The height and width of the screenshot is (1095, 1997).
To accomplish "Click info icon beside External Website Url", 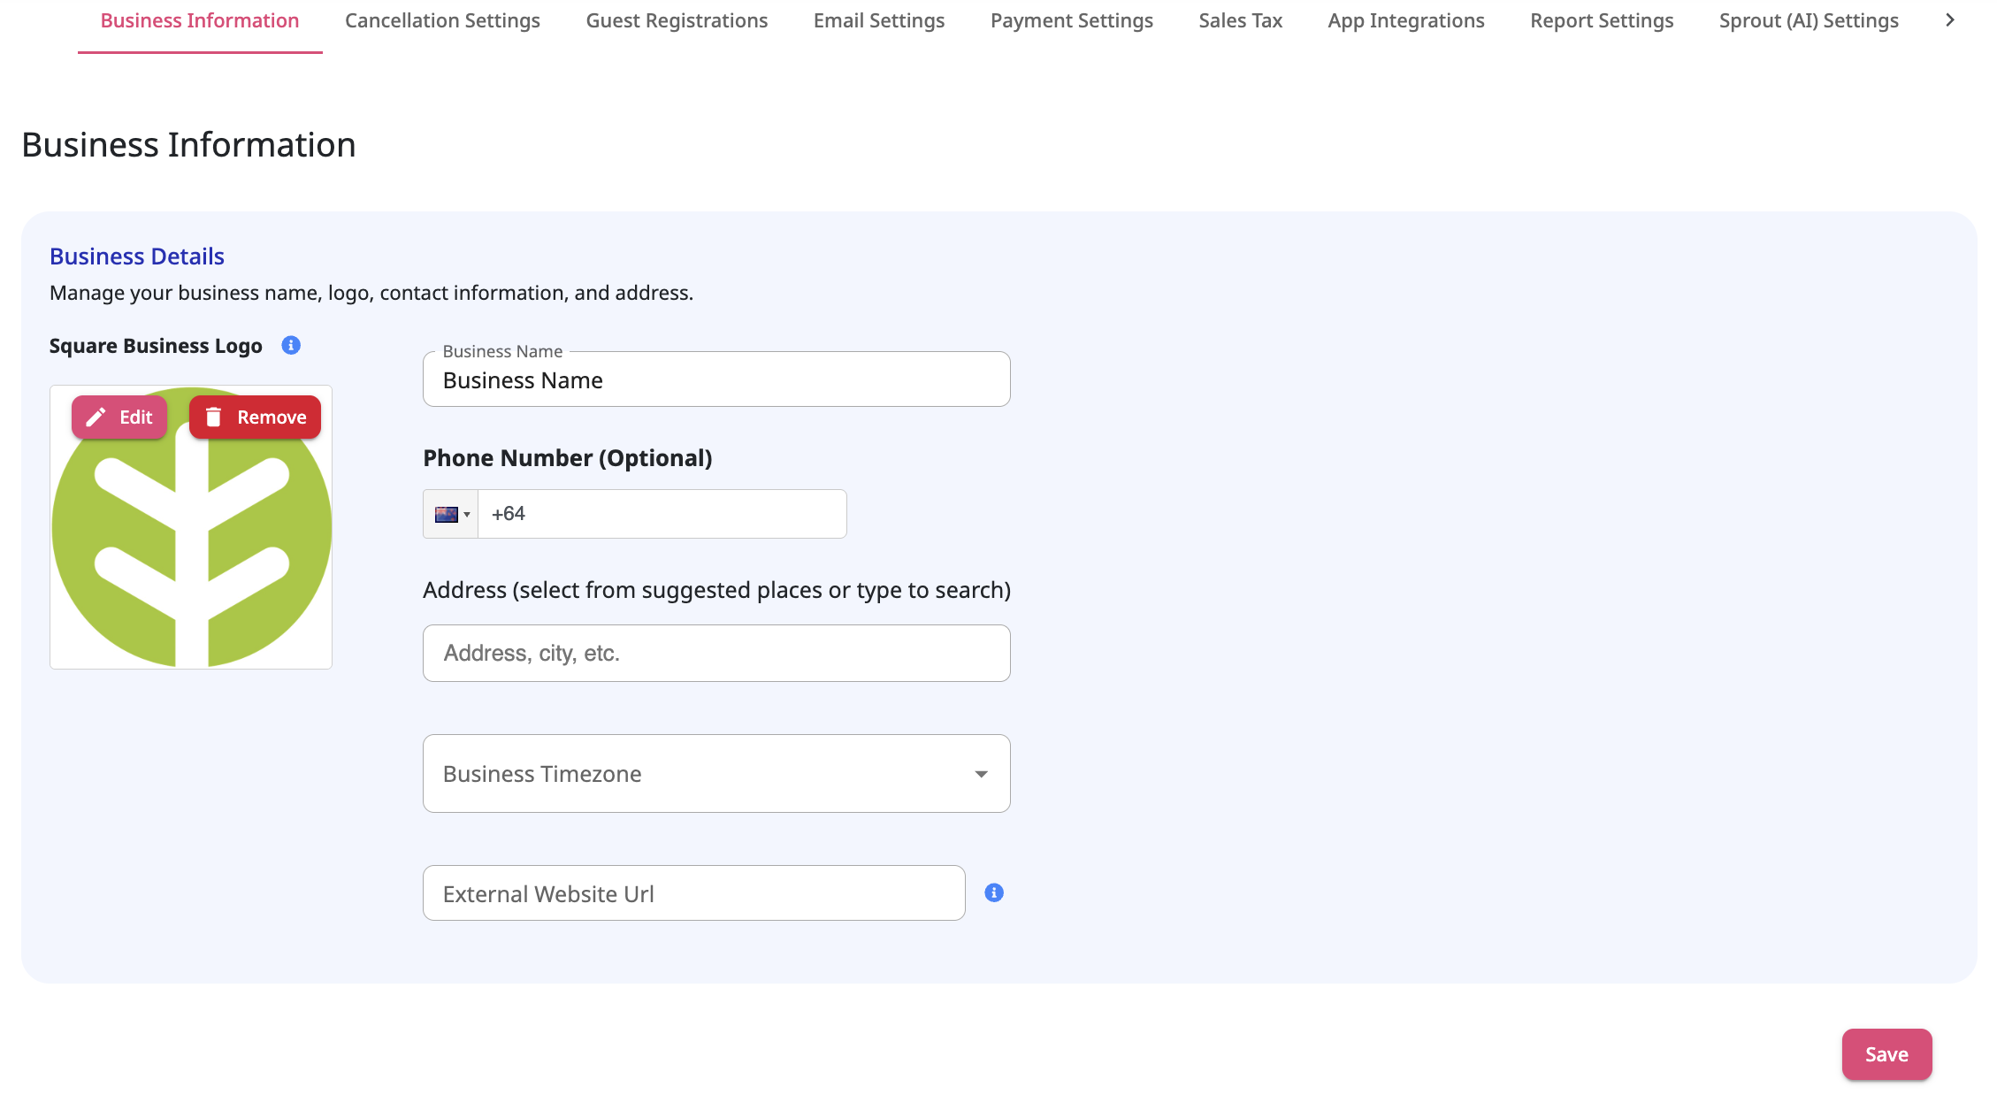I will pos(994,893).
